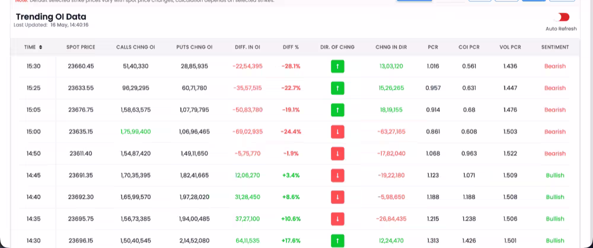Viewport: 593px width, 248px height.
Task: Click VOL PCR value 1.522
Action: coord(510,154)
